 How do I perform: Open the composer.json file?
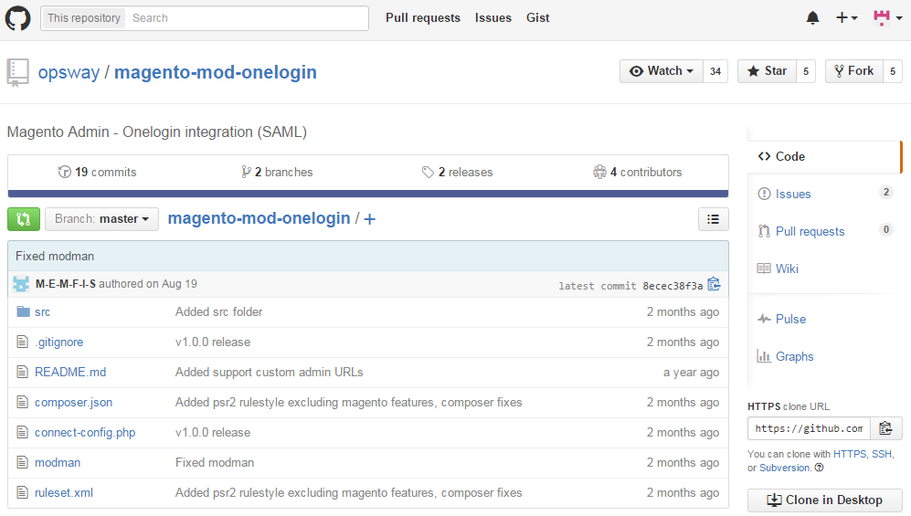tap(74, 402)
